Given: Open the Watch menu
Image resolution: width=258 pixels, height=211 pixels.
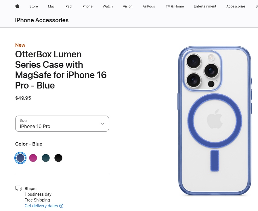Looking at the screenshot, I should [x=108, y=6].
